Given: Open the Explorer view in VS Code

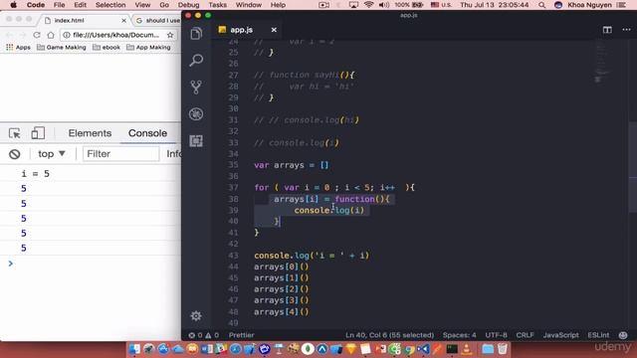Looking at the screenshot, I should pyautogui.click(x=196, y=34).
